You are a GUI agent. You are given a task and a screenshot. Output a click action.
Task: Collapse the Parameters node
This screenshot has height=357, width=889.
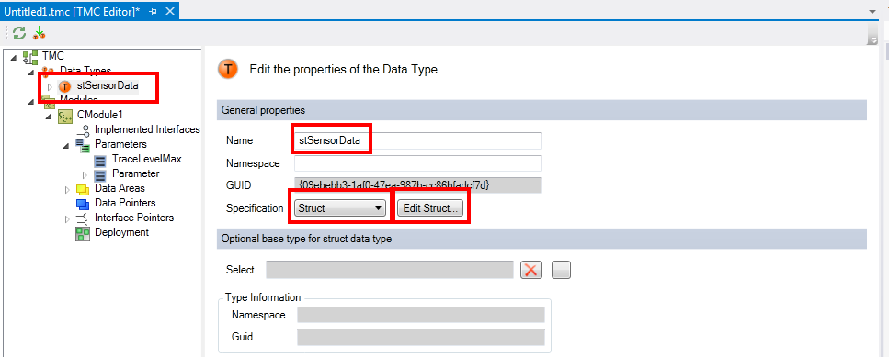pyautogui.click(x=66, y=145)
